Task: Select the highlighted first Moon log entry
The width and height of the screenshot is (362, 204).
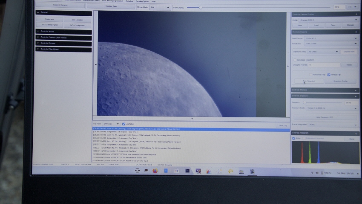Action: 191,129
